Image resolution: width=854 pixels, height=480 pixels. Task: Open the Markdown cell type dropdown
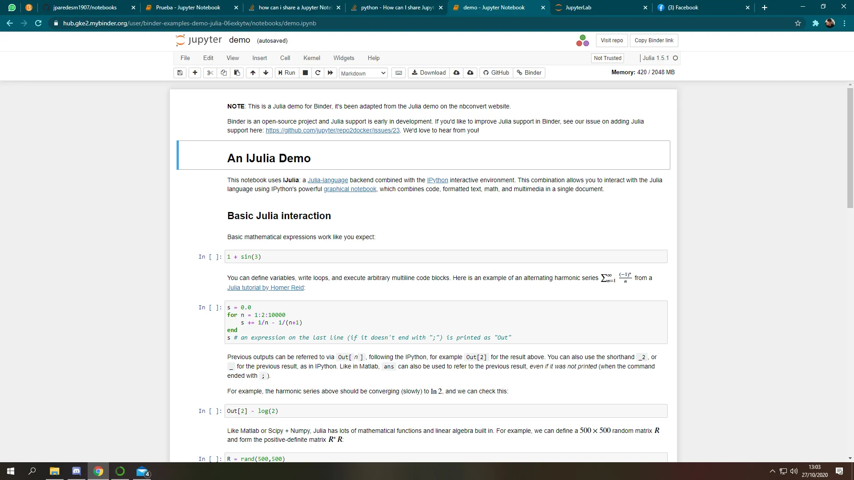pyautogui.click(x=363, y=73)
